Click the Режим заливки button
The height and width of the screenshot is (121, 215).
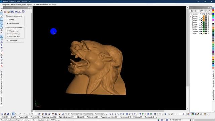click(76, 114)
